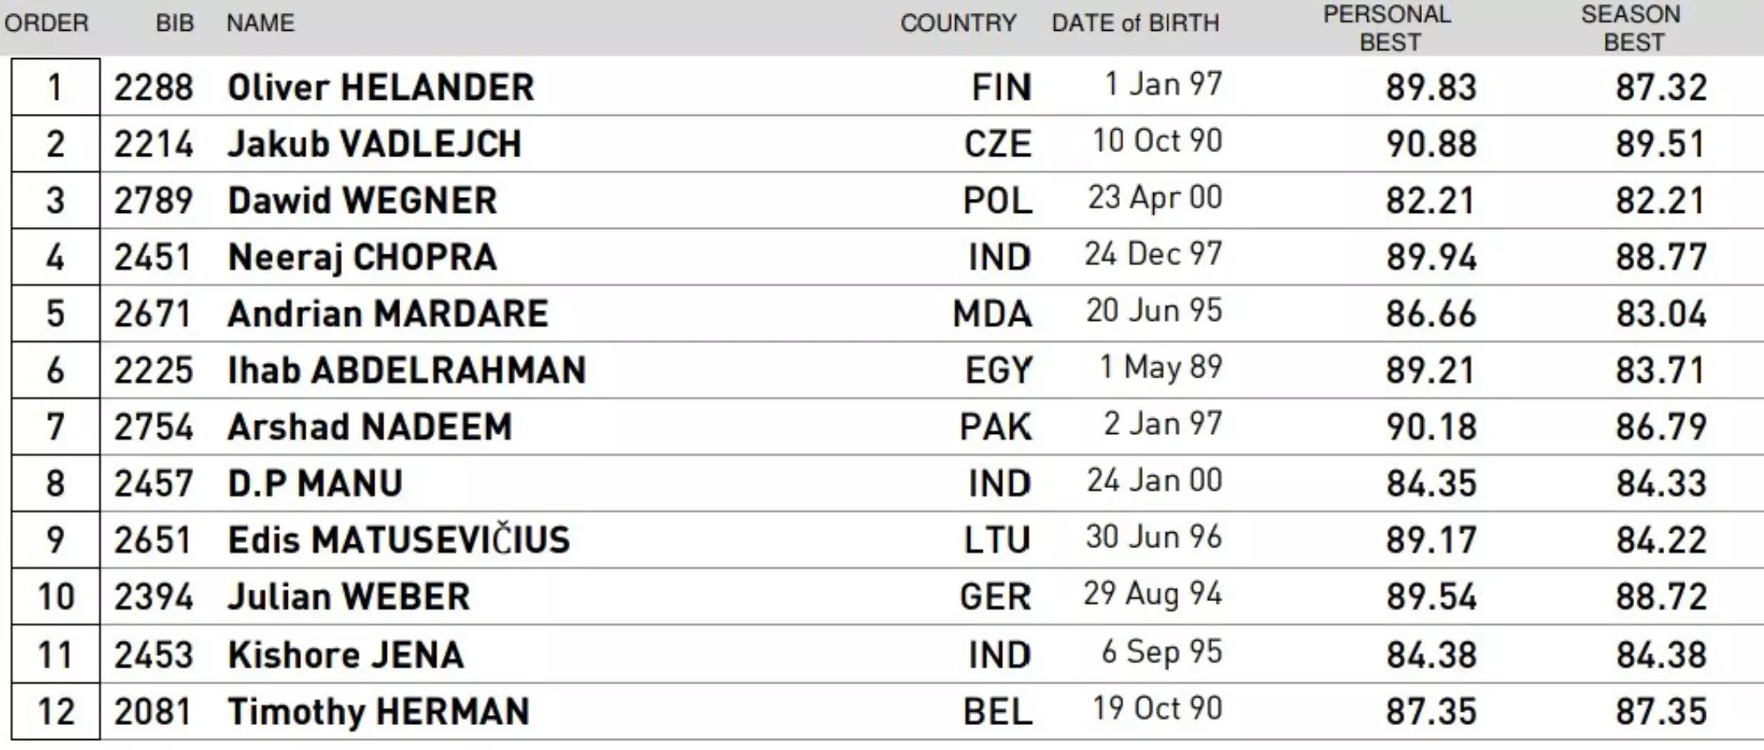The image size is (1764, 750).
Task: Click bib number 2789
Action: (153, 200)
